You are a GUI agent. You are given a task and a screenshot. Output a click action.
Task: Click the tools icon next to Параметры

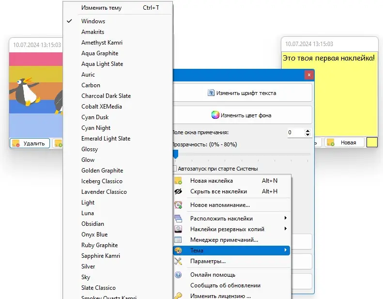click(178, 261)
